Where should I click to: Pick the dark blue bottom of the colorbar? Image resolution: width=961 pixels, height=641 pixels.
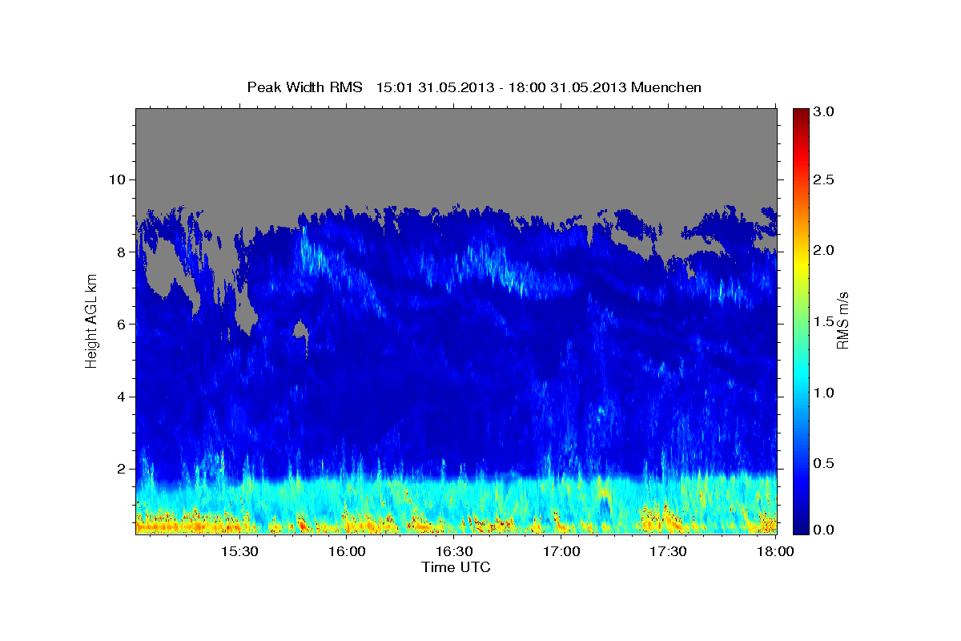click(800, 526)
